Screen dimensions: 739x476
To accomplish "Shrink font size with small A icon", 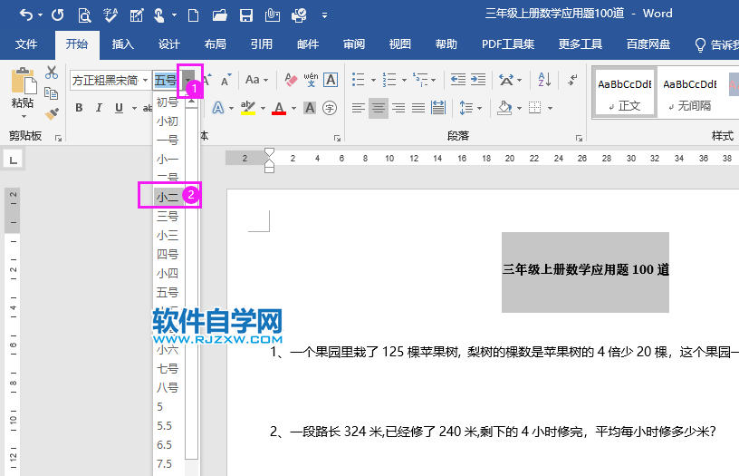I will point(226,80).
